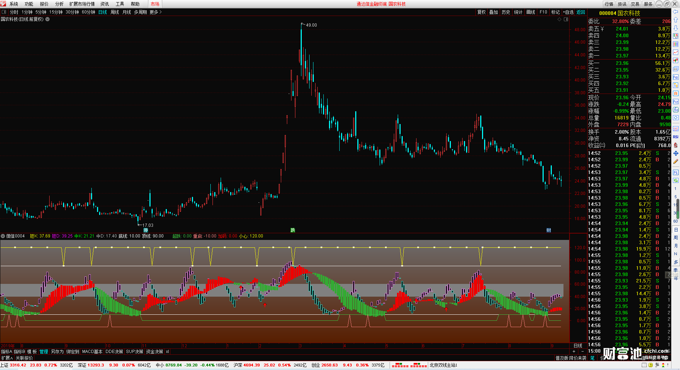The image size is (680, 370).
Task: Toggle the square panel icon at chart top-right
Action: tap(566, 19)
